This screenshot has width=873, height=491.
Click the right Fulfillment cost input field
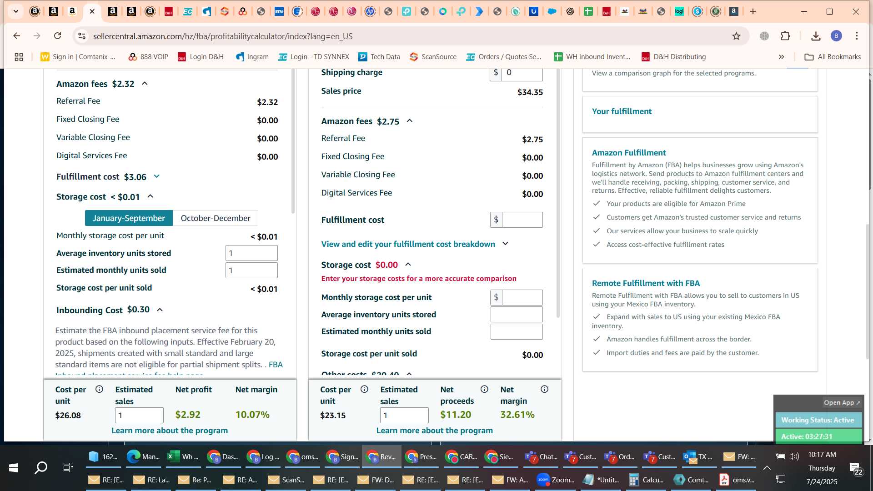pyautogui.click(x=522, y=220)
